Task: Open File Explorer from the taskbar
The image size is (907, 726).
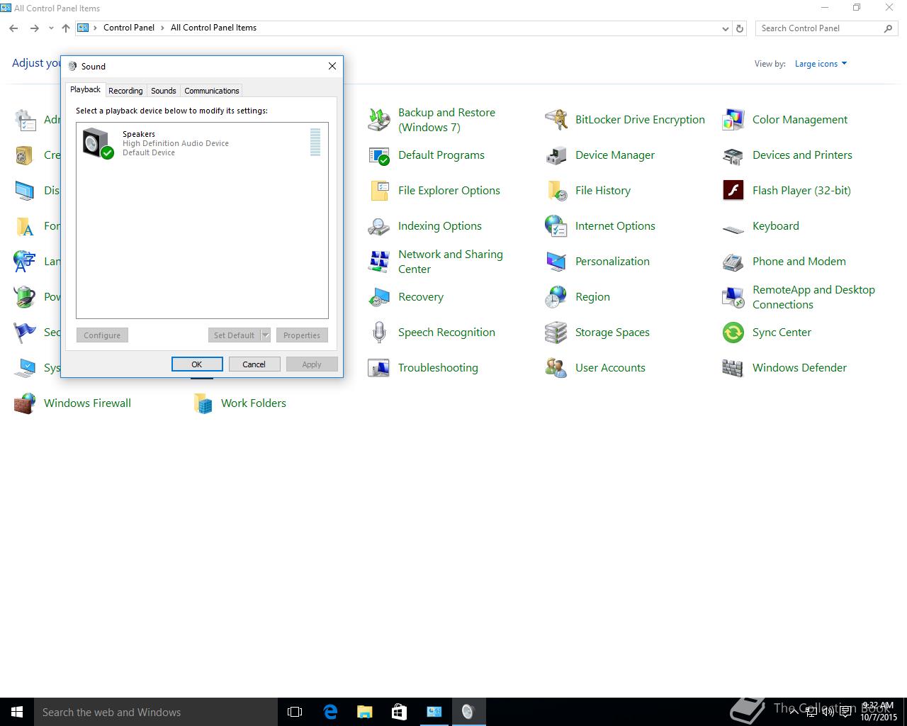Action: click(x=364, y=712)
